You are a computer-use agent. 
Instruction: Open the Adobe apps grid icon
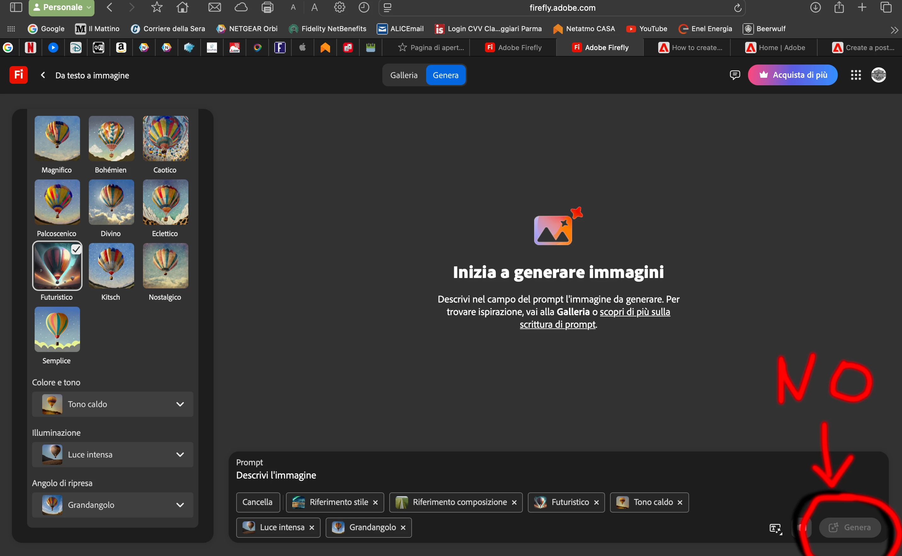pyautogui.click(x=856, y=75)
